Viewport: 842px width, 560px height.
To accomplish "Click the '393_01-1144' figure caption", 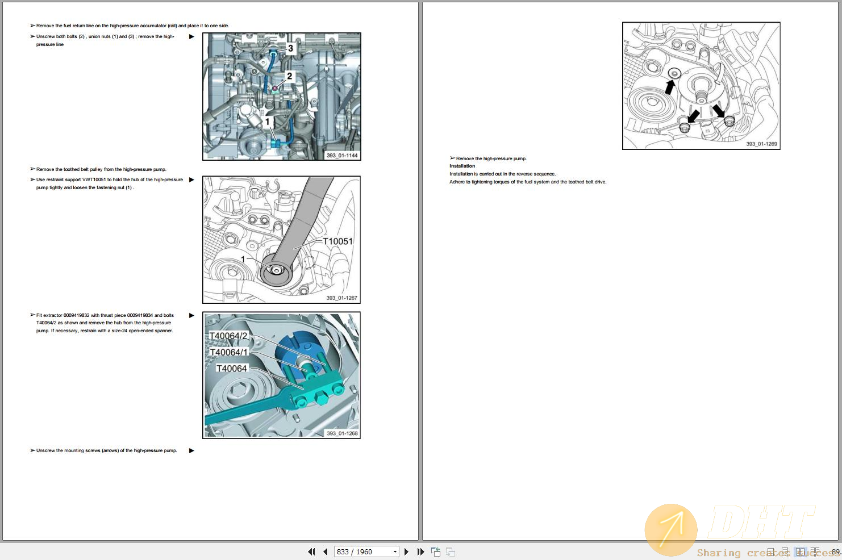I will (342, 155).
